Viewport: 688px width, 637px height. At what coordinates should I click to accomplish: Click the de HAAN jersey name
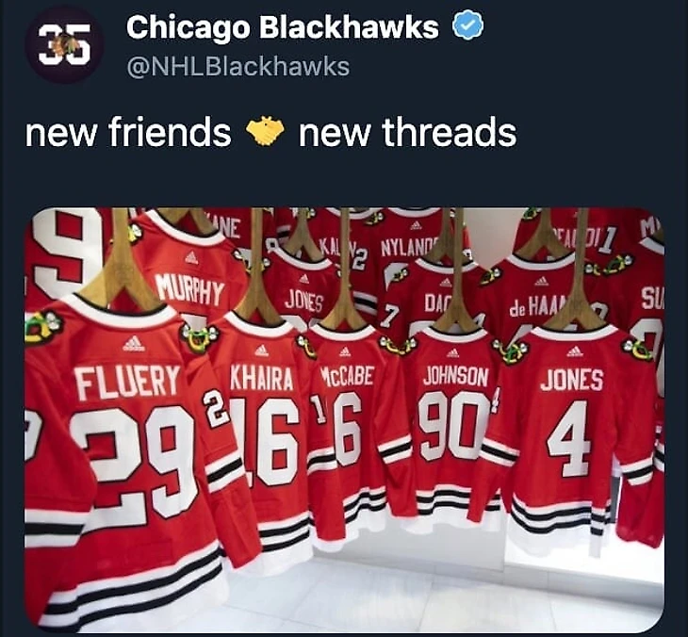click(532, 306)
